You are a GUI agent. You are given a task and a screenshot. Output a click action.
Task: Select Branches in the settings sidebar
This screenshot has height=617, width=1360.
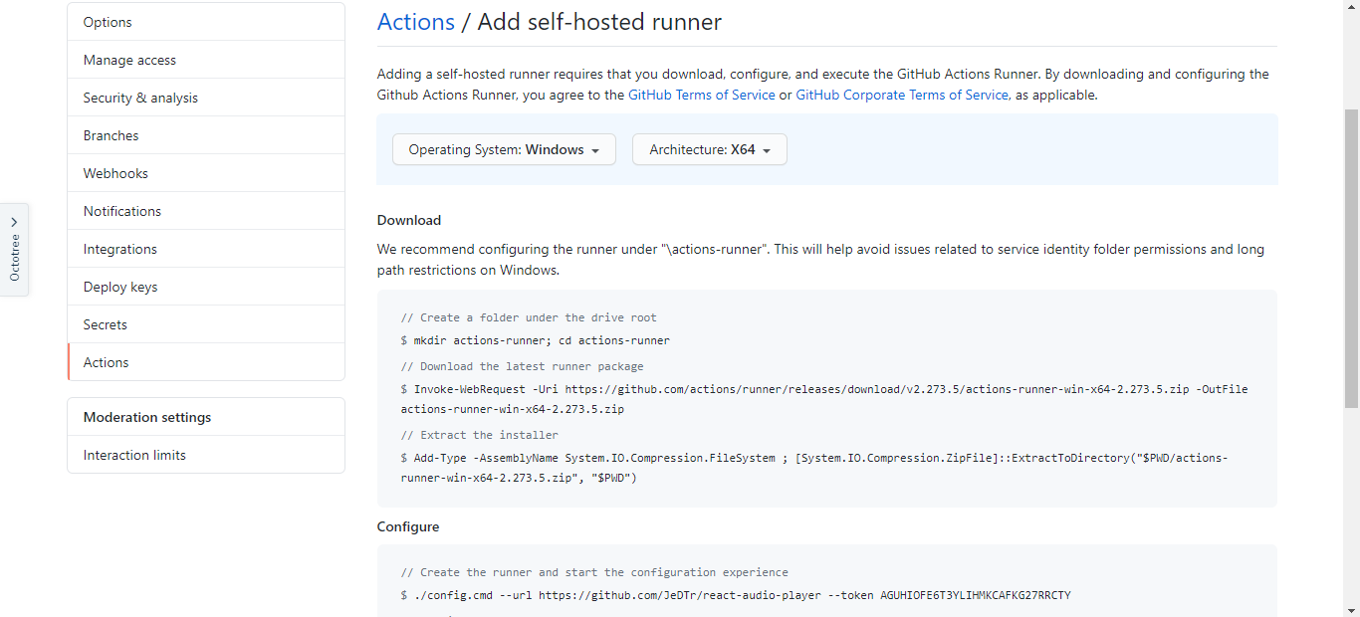(111, 135)
